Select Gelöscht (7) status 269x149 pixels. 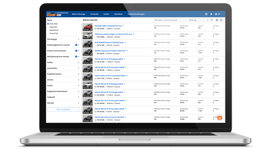48,30
